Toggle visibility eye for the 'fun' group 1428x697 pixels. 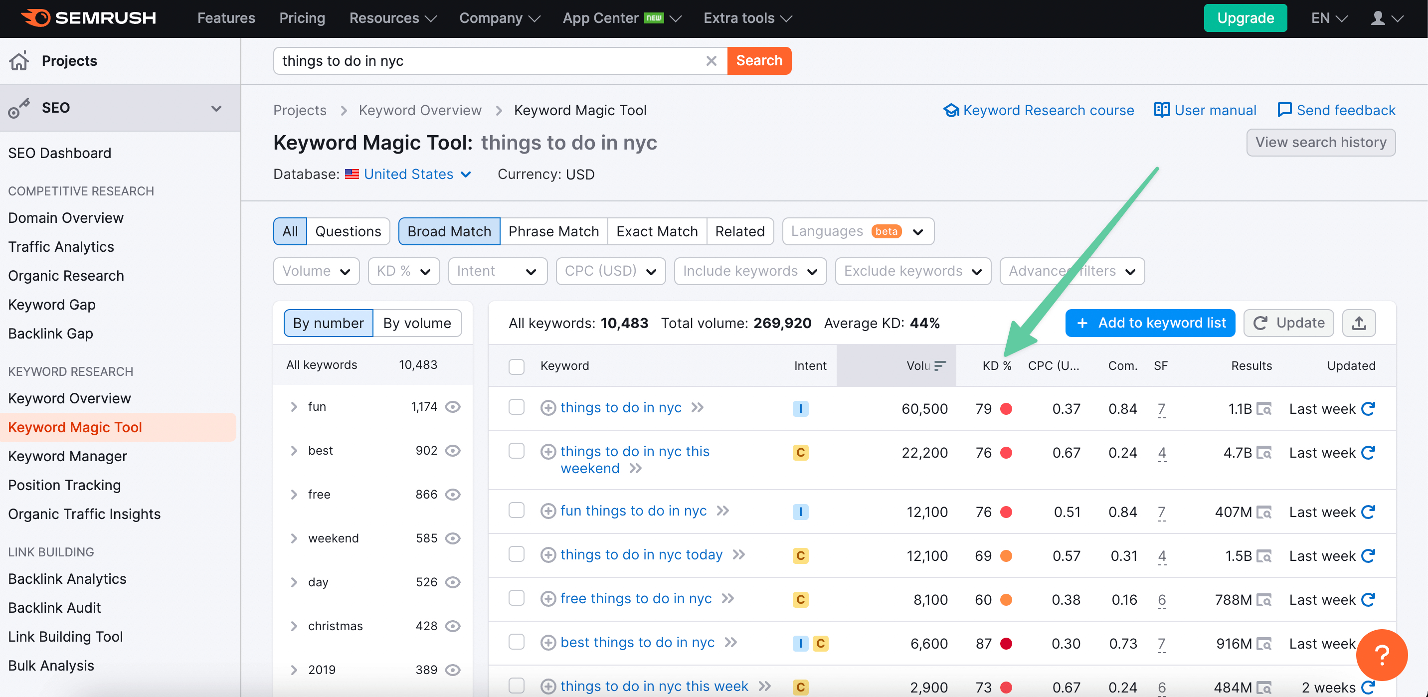[453, 407]
